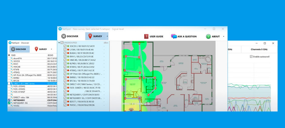Collapse the UNGROUPED group chevron
This screenshot has height=128, width=285.
[x=59, y=43]
